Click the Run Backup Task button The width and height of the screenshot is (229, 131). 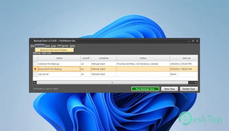(x=145, y=89)
